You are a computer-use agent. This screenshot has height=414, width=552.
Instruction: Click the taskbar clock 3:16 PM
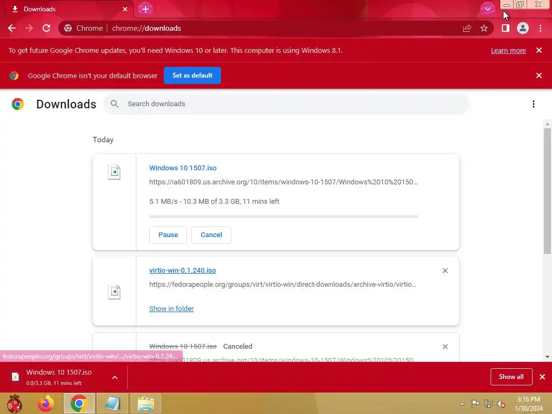click(x=528, y=399)
